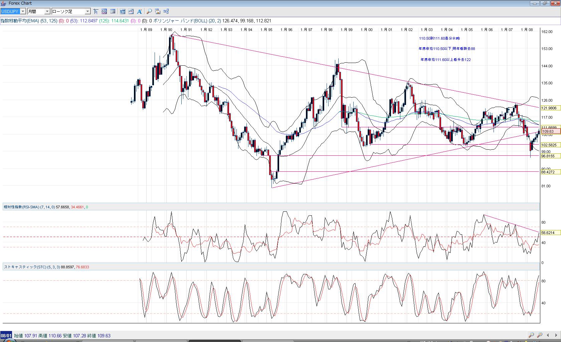This screenshot has width=561, height=342.
Task: Select the arrow cursor tool
Action: 96,11
